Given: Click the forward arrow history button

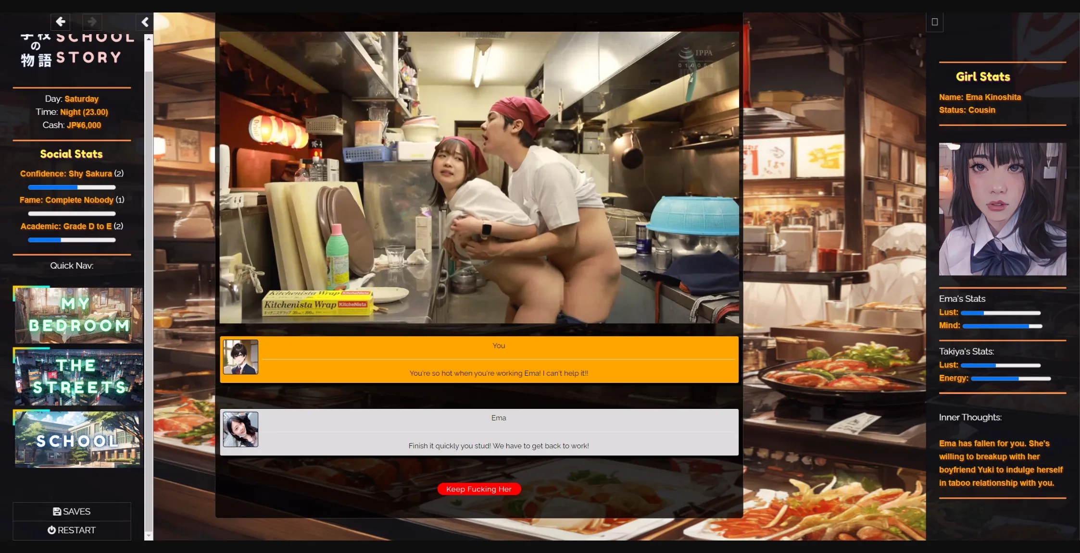Looking at the screenshot, I should coord(92,22).
